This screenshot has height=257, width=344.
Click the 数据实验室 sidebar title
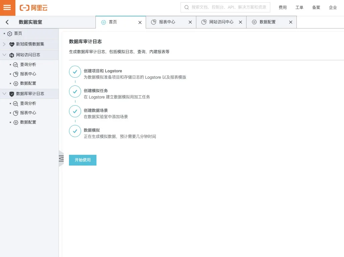tap(30, 22)
